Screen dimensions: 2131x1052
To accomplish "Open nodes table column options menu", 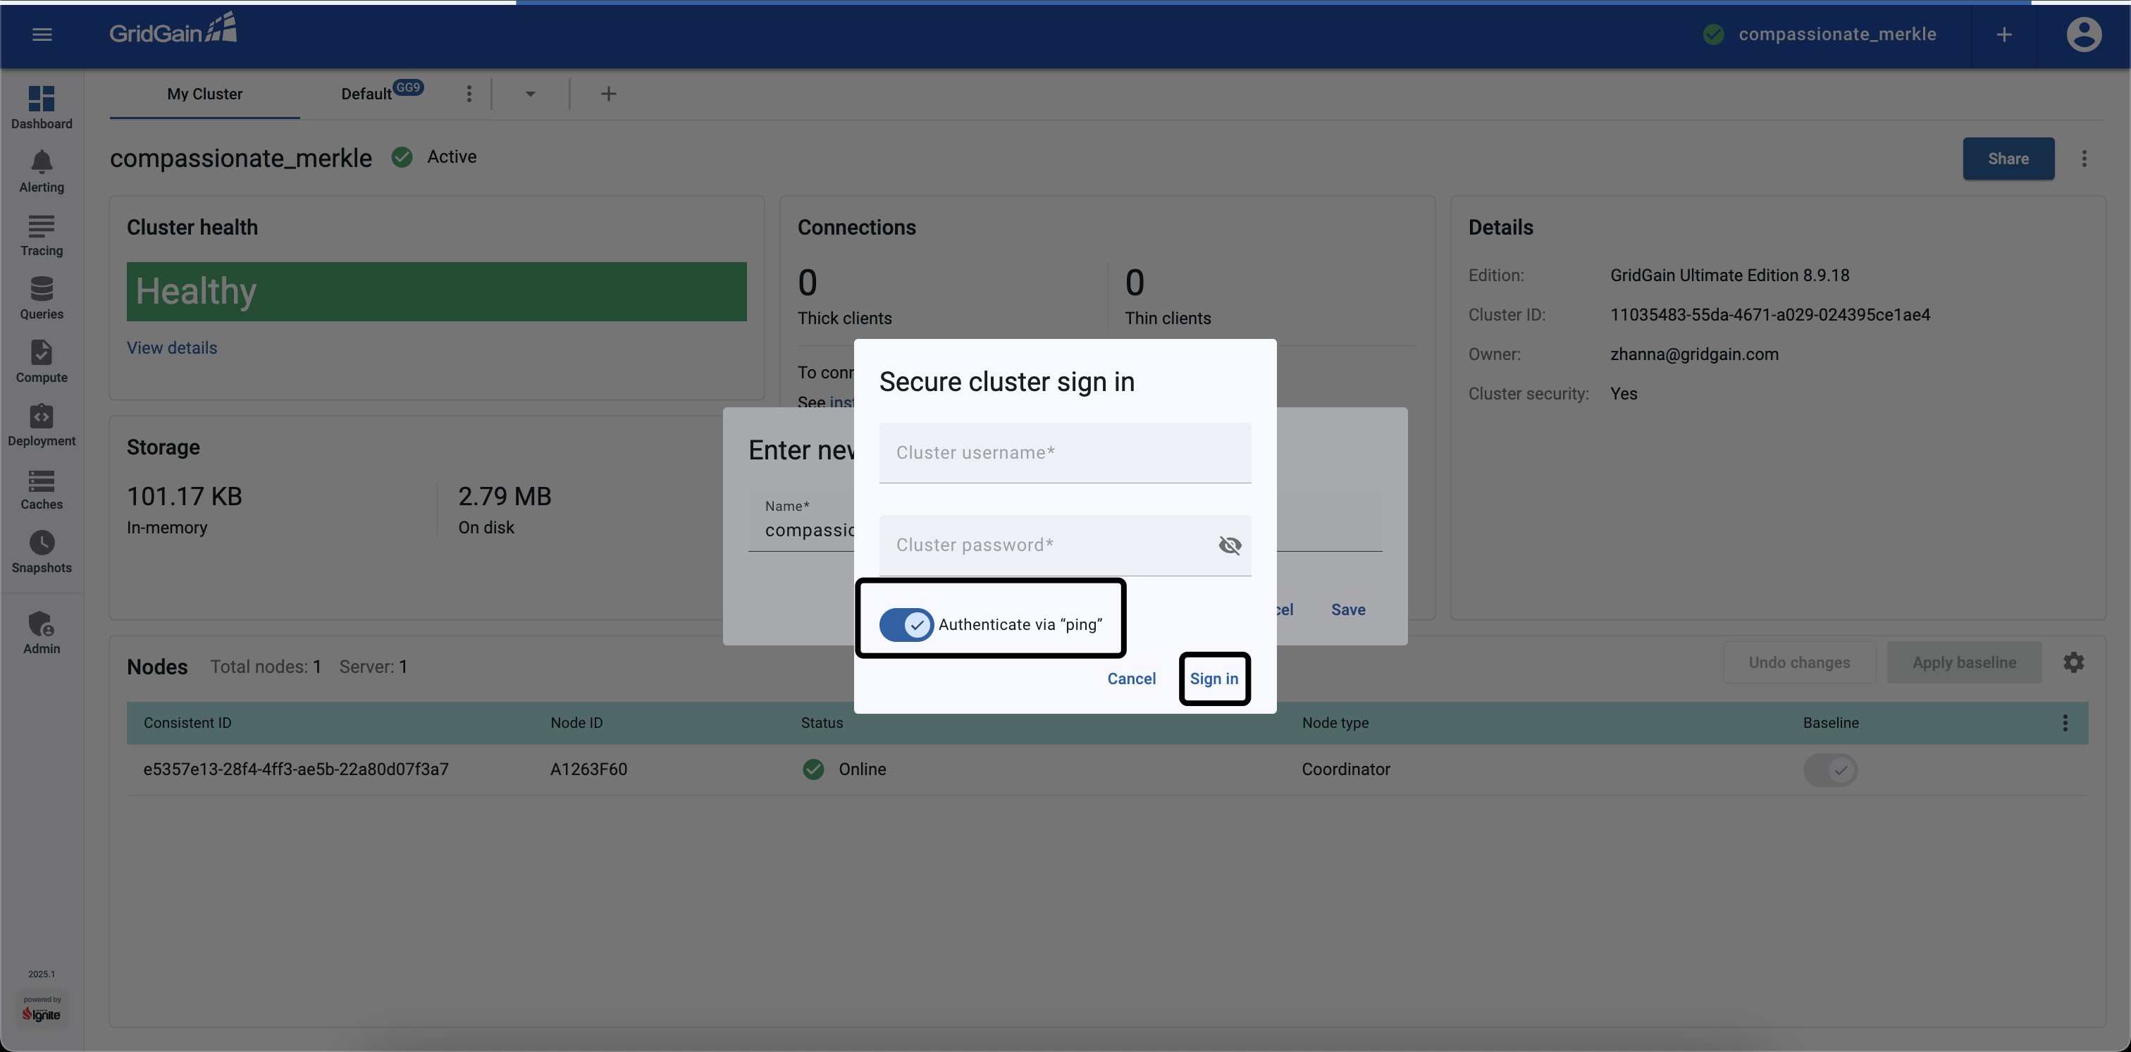I will point(2065,723).
